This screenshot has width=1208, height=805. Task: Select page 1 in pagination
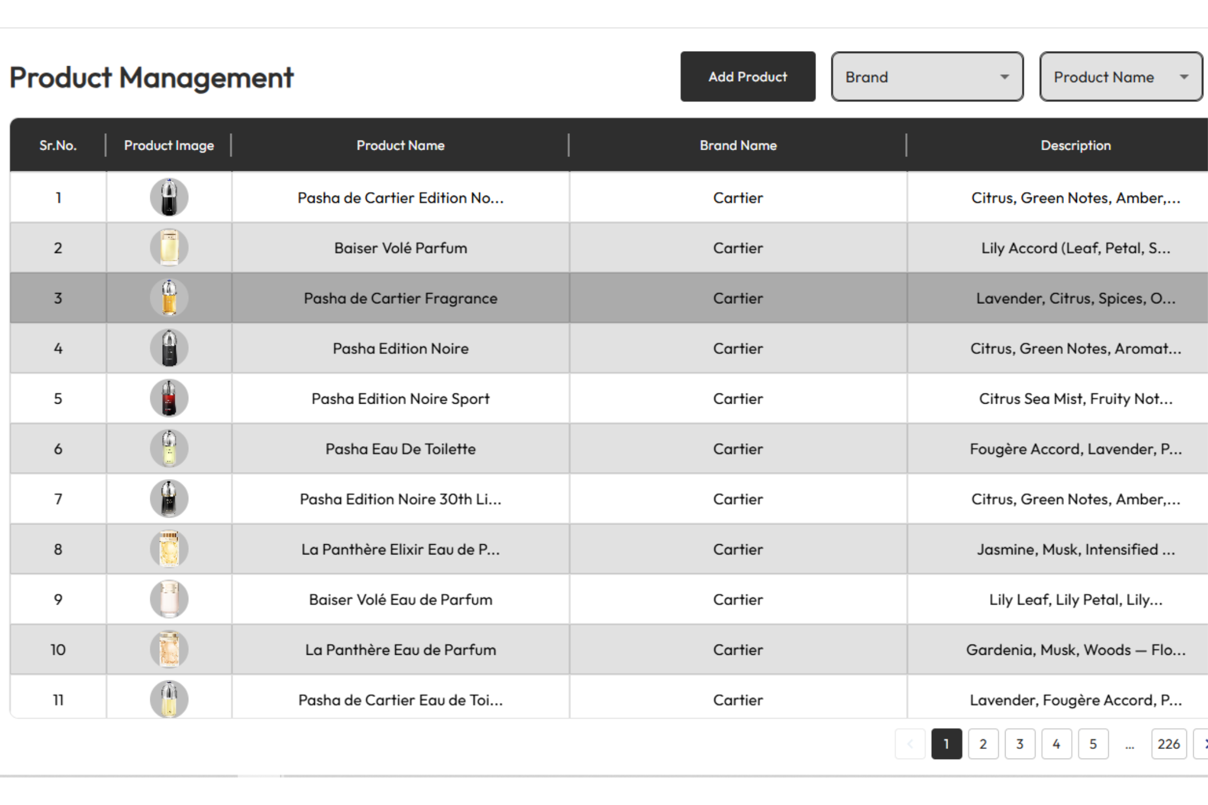point(947,744)
